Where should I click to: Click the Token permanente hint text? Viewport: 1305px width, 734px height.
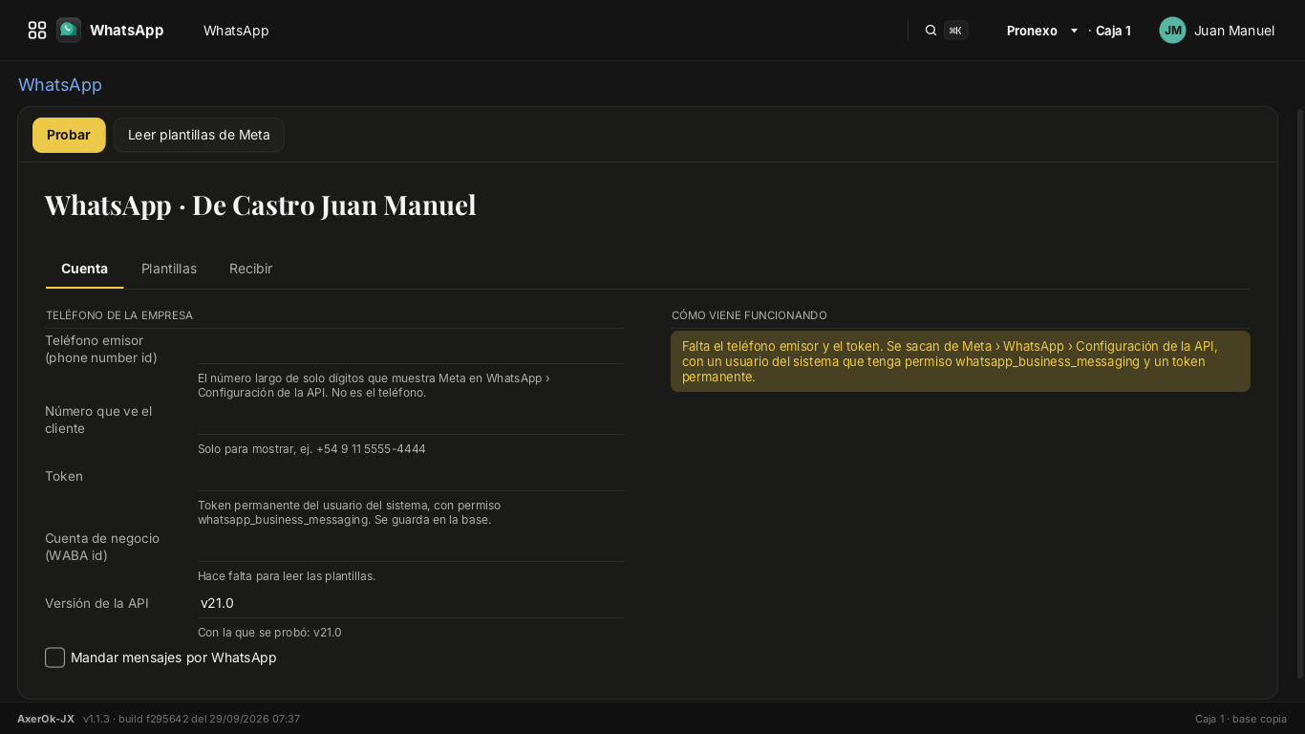(349, 512)
